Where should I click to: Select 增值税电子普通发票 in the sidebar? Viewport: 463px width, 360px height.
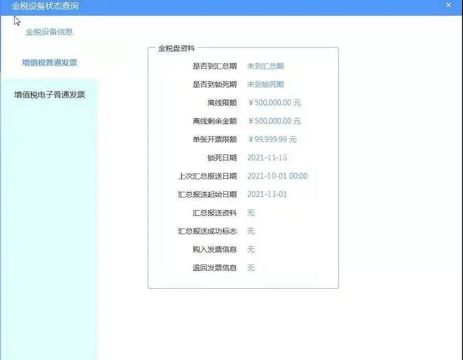point(49,94)
